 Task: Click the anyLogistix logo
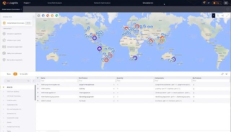(10, 3)
